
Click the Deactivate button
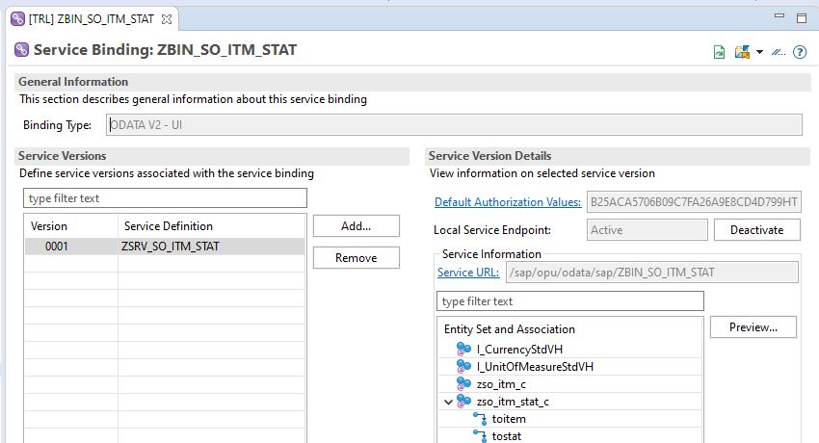[x=756, y=230]
